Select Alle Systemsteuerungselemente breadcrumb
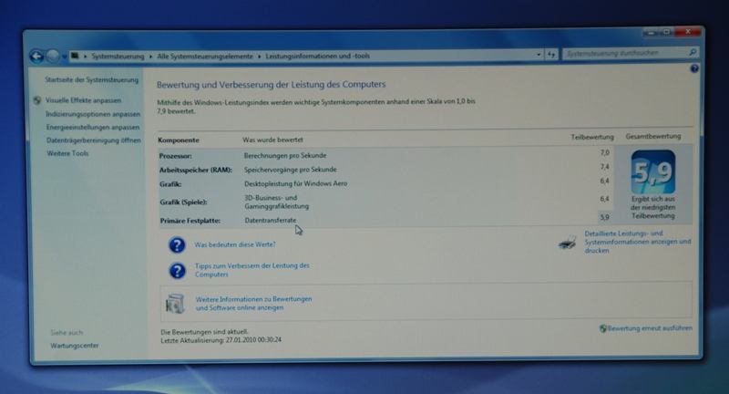This screenshot has height=394, width=729. pos(205,56)
